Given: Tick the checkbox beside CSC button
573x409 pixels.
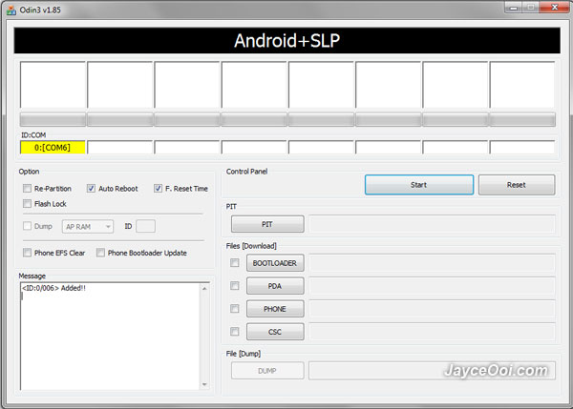Looking at the screenshot, I should pos(235,331).
